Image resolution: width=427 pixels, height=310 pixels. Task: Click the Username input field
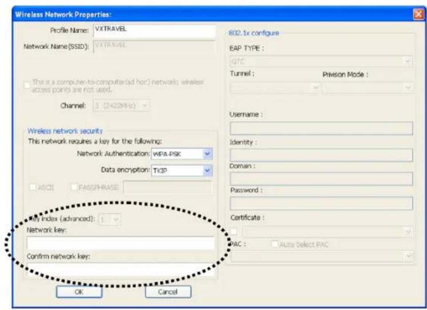pos(320,129)
